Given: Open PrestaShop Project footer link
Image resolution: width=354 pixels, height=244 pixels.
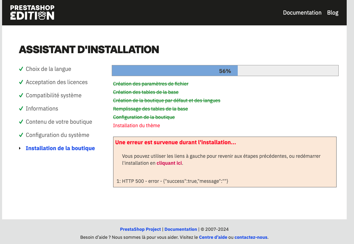Looking at the screenshot, I should coord(140,229).
